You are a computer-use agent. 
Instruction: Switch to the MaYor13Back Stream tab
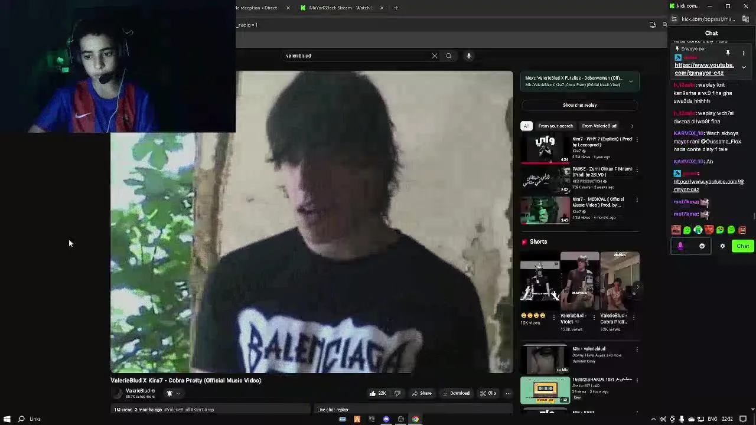pos(340,8)
